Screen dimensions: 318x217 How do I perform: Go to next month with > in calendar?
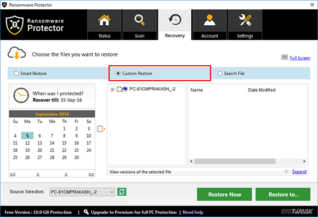click(66, 174)
